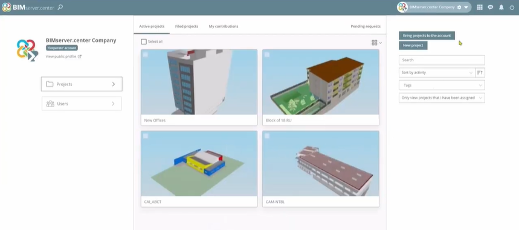Check the Select all checkbox
Viewport: 519px width, 230px height.
pos(144,42)
